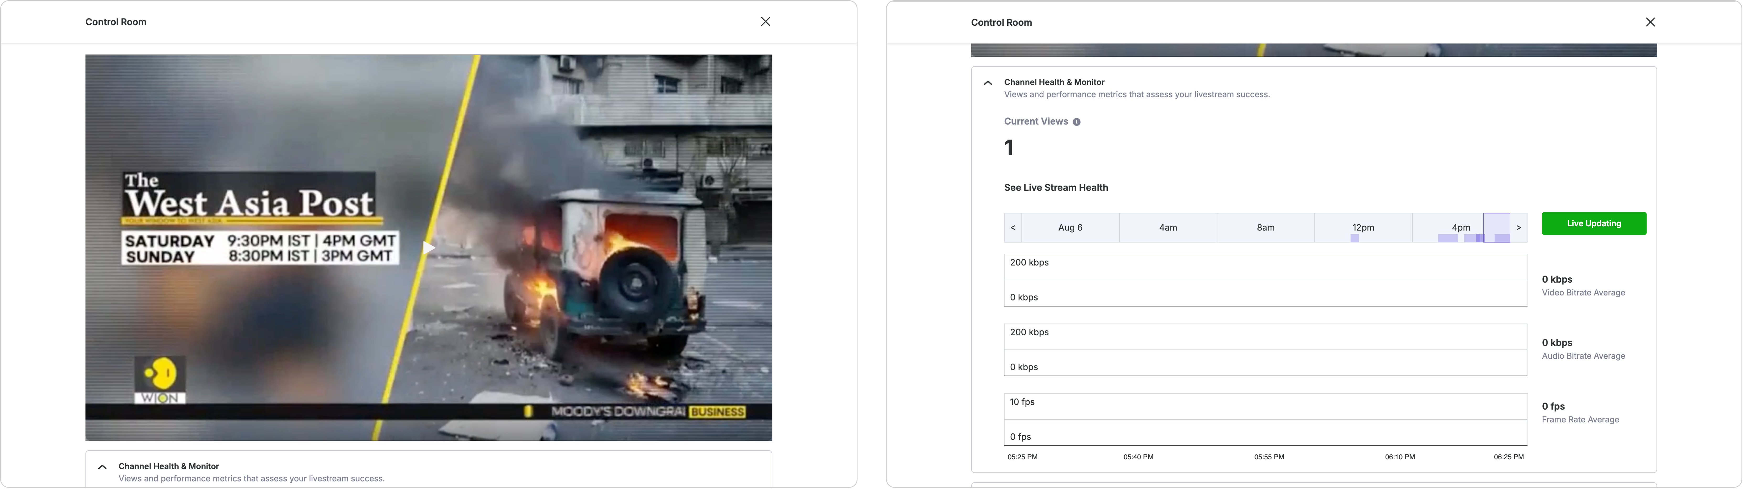
Task: Select the 12pm timeline segment
Action: click(x=1363, y=228)
